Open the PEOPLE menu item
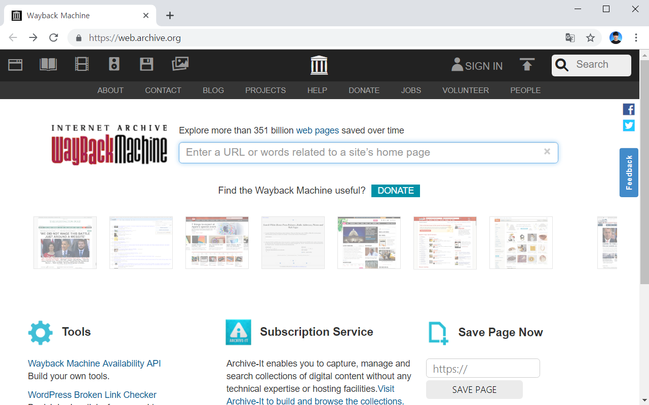649x405 pixels. (525, 91)
